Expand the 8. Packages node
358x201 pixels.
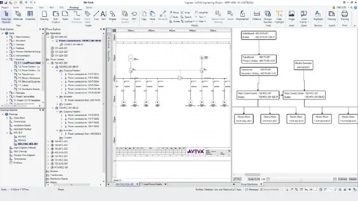pyautogui.click(x=7, y=93)
